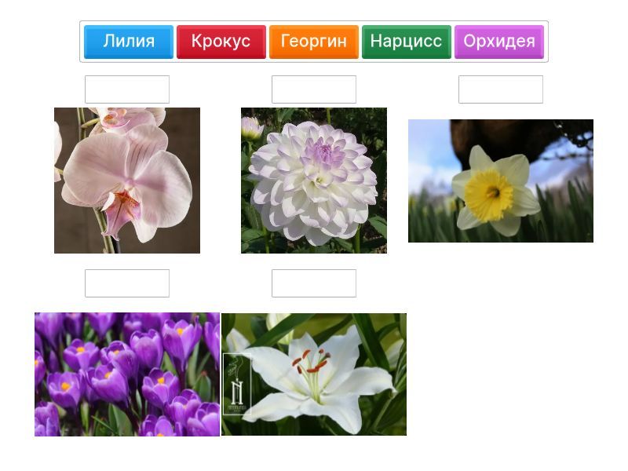The height and width of the screenshot is (471, 628).
Task: Click the answer box above the white lily photo
Action: click(x=314, y=283)
